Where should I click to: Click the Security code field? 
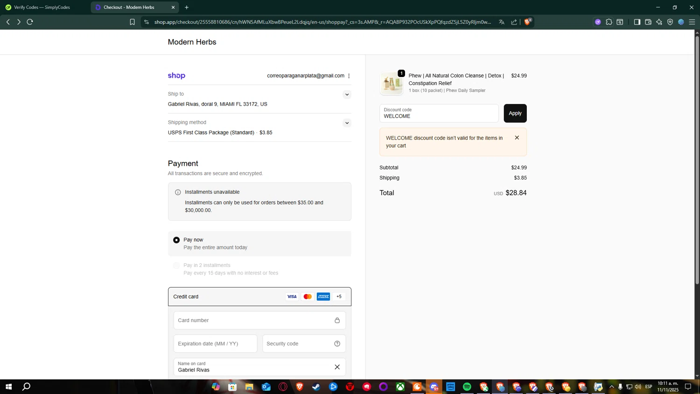click(304, 344)
